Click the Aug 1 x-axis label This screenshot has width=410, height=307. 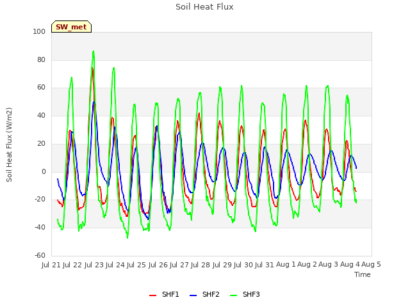(286, 265)
